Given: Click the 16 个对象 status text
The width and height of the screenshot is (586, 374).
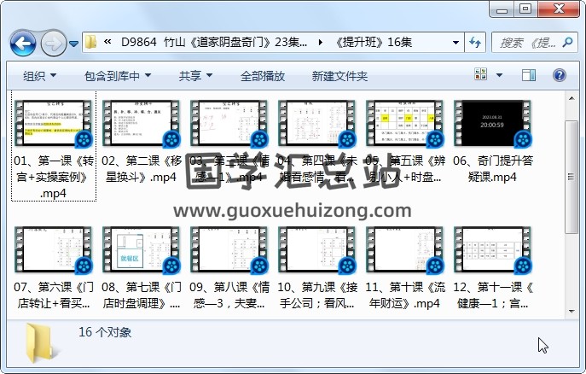Looking at the screenshot, I should pos(105,332).
